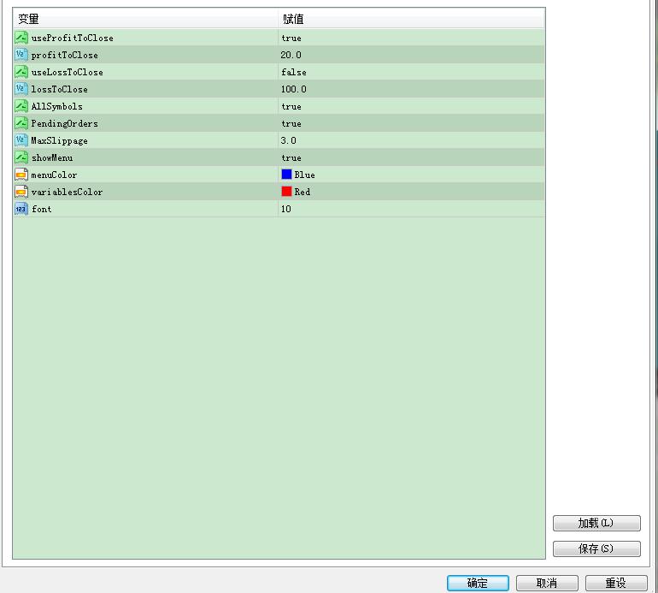Click the PendingOrders variable icon
658x593 pixels.
(21, 123)
